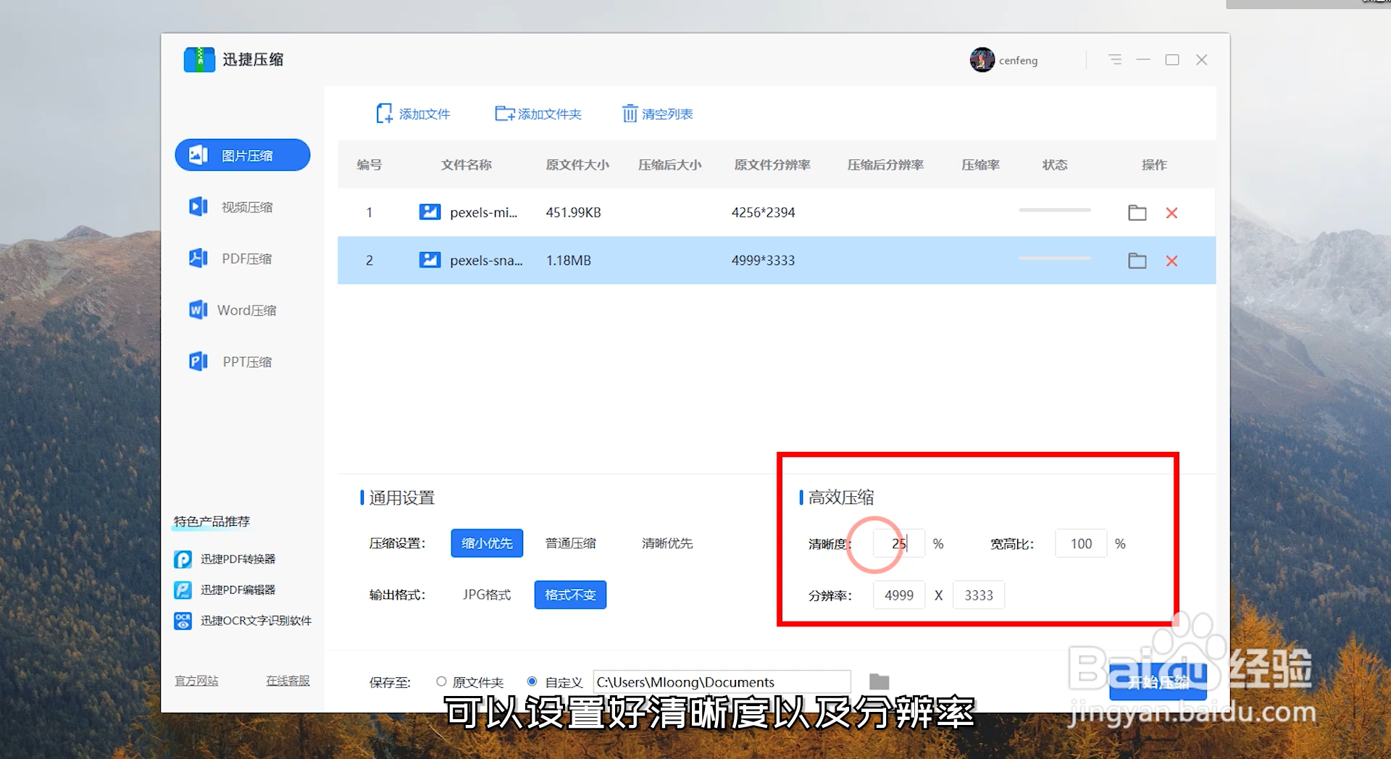The width and height of the screenshot is (1391, 759).
Task: Click the 开始压缩 start button
Action: pyautogui.click(x=1158, y=682)
